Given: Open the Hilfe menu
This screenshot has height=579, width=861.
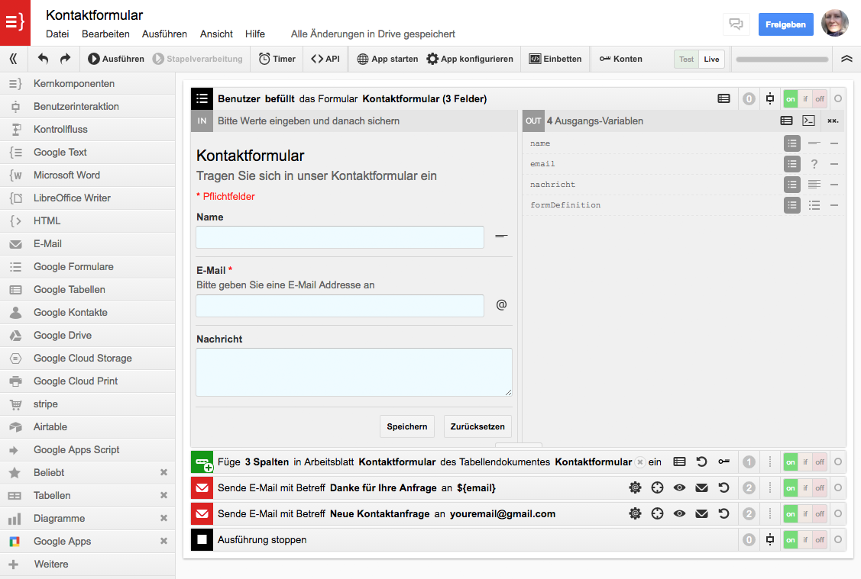Looking at the screenshot, I should tap(255, 34).
